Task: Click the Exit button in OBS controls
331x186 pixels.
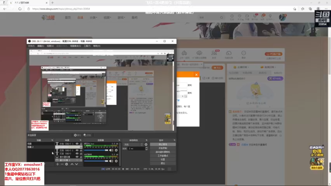Action: [x=163, y=163]
